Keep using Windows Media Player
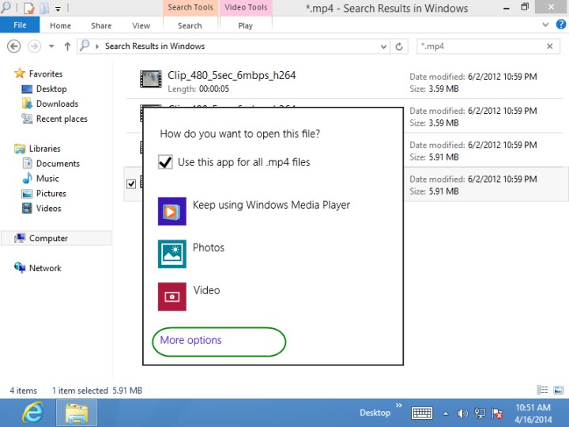Screen dimensions: 569x427 pos(271,205)
